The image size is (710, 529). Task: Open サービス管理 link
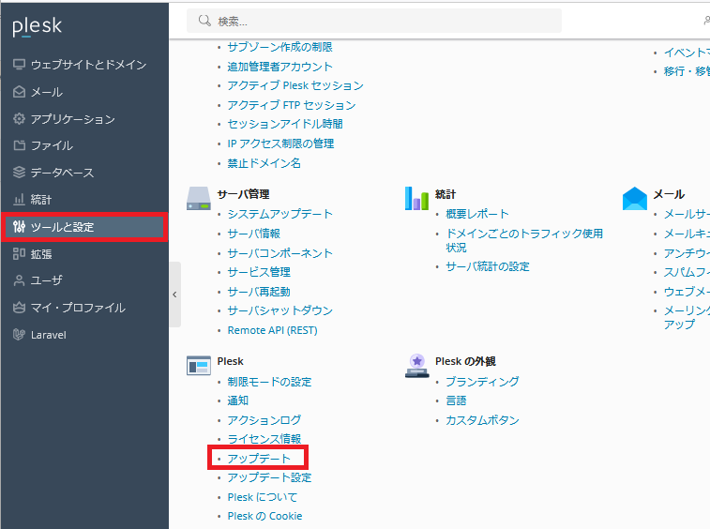click(x=259, y=272)
